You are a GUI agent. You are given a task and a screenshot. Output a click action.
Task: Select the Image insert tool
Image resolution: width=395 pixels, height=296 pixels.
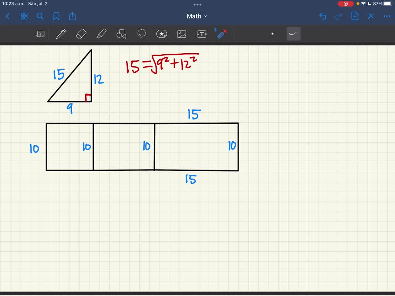pos(182,34)
